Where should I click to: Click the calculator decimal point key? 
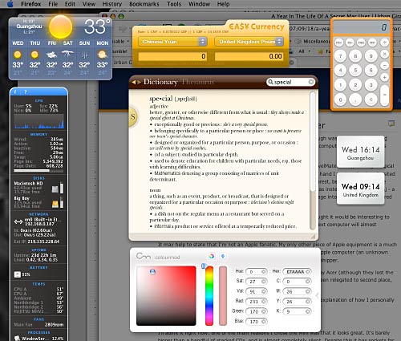pyautogui.click(x=355, y=99)
